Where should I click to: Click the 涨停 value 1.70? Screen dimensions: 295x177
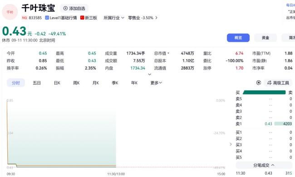click(x=239, y=68)
